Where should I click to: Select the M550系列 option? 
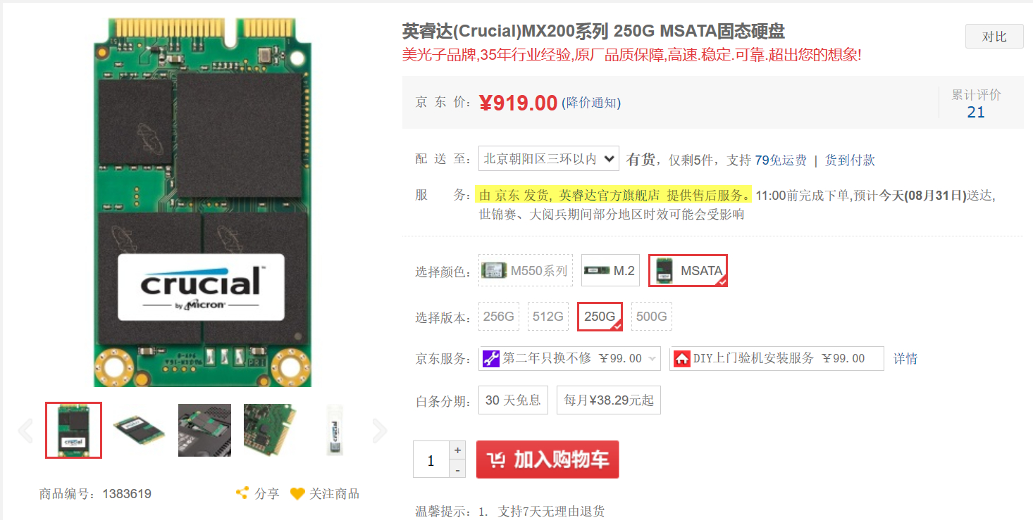pyautogui.click(x=525, y=271)
